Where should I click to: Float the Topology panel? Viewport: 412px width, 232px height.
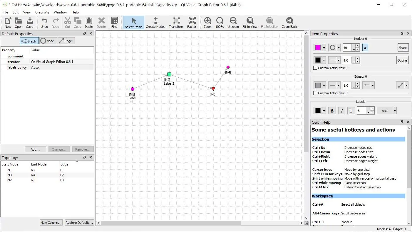point(85,157)
